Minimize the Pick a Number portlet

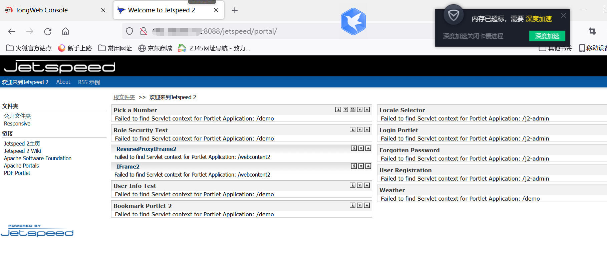click(x=360, y=109)
